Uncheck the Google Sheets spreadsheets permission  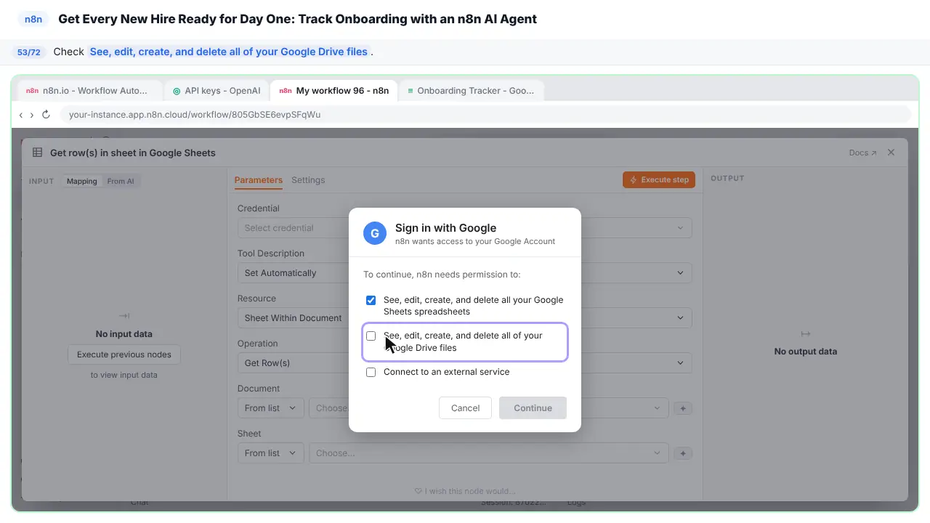[371, 300]
